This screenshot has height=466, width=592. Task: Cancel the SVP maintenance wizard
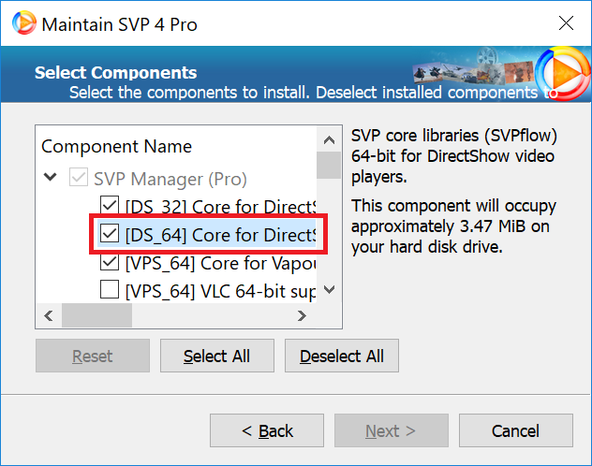click(x=515, y=431)
